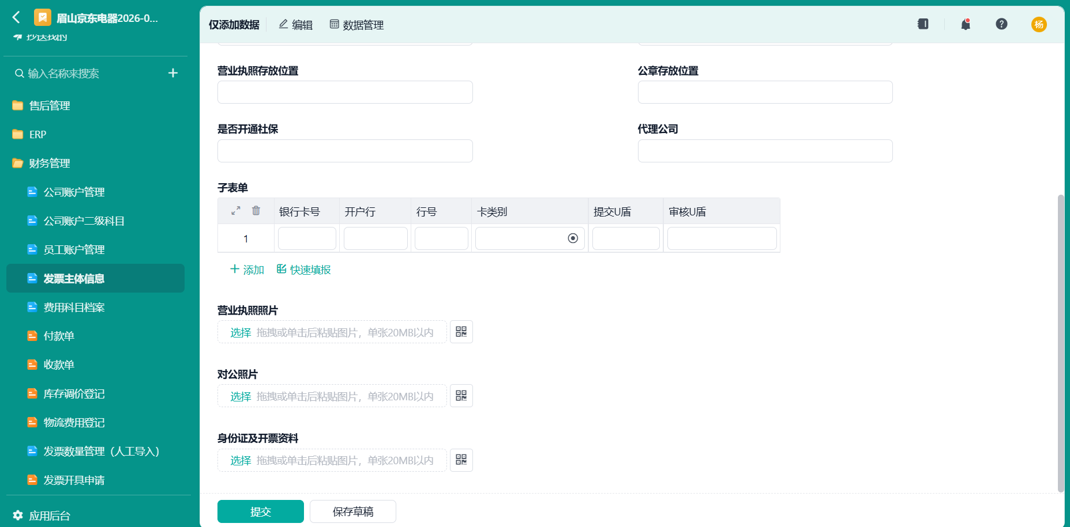Click the 代理公司 input field

765,151
